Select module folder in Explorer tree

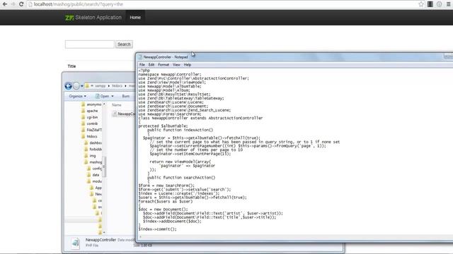(94, 181)
